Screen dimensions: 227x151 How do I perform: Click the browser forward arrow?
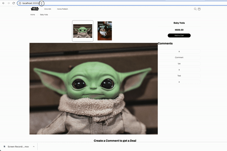click(x=9, y=3)
